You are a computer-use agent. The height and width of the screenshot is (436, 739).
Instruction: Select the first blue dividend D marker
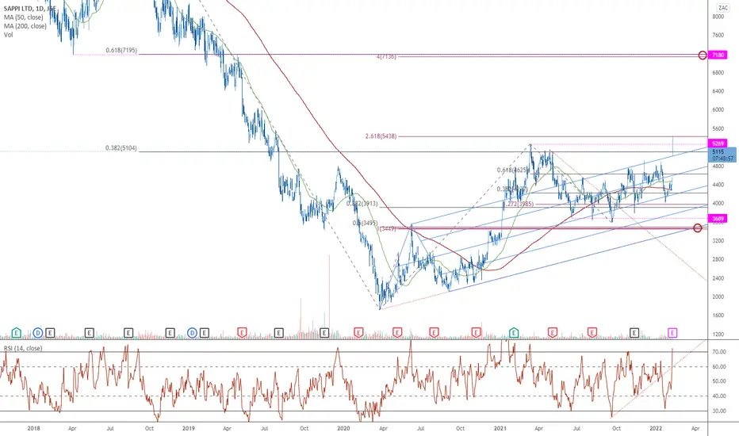point(38,333)
